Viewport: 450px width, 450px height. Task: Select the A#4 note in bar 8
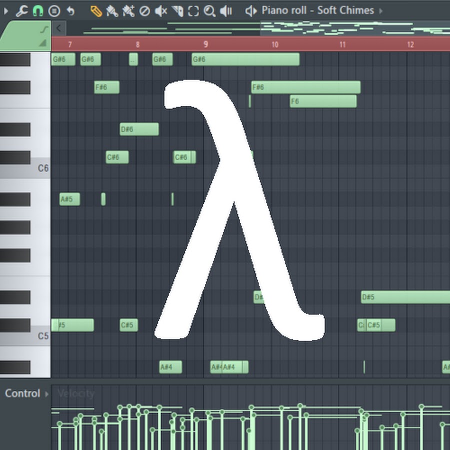pos(171,367)
